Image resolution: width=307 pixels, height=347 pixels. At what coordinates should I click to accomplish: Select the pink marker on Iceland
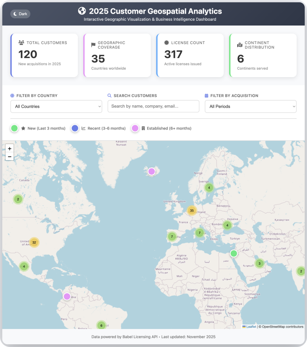coord(152,171)
